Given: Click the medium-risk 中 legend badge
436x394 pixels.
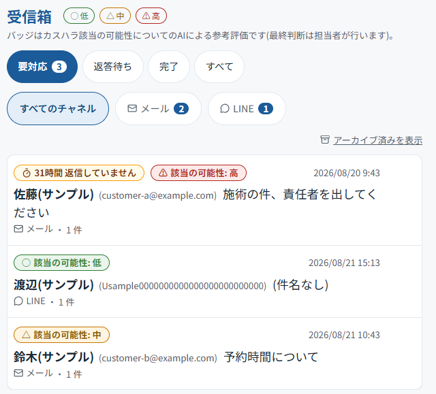Looking at the screenshot, I should tap(115, 16).
